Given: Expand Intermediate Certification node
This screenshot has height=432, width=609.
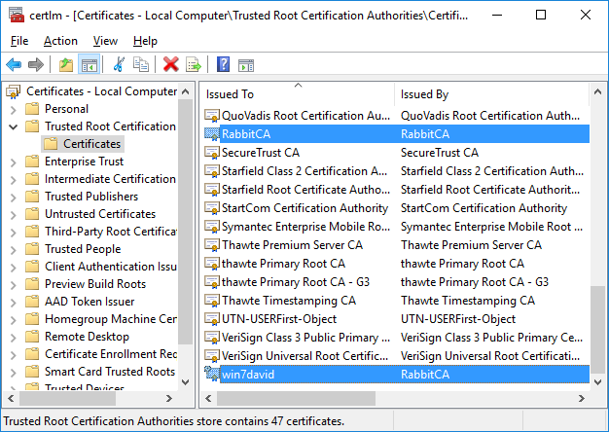Looking at the screenshot, I should pos(14,180).
